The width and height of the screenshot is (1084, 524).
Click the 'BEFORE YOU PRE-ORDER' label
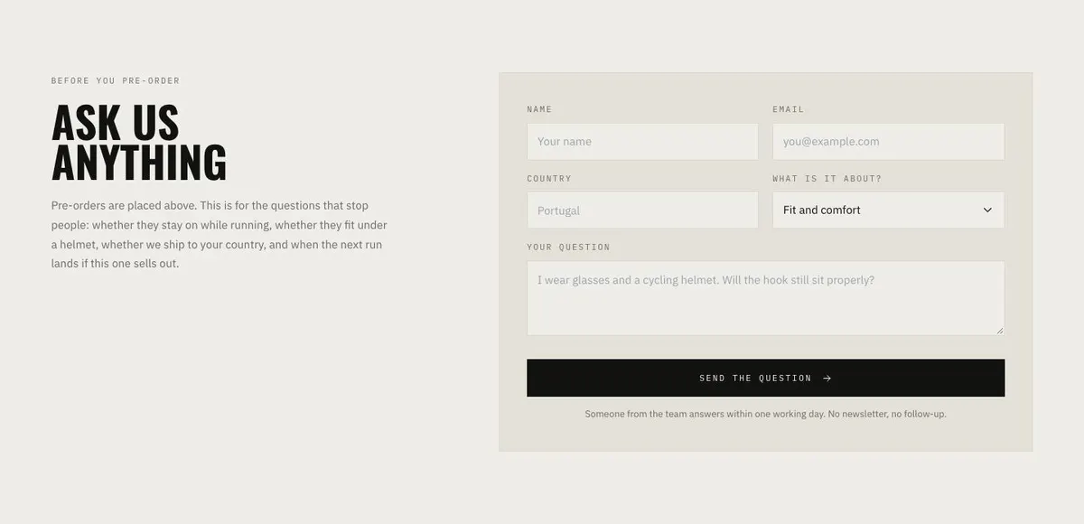116,81
